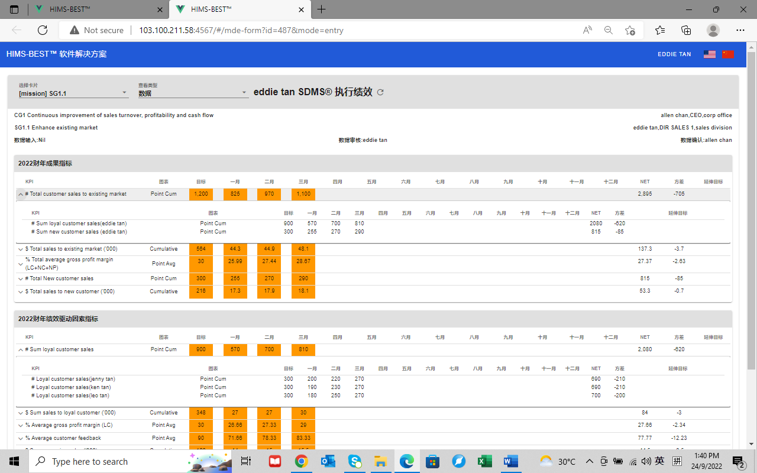This screenshot has width=757, height=473.
Task: Switch language using the China flag icon
Action: [728, 54]
